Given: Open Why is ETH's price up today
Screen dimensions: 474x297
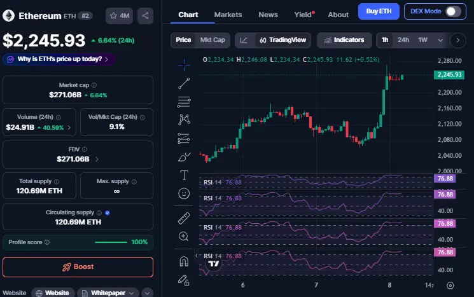Looking at the screenshot, I should click(x=59, y=59).
